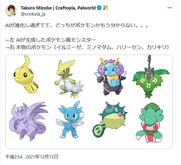Image resolution: width=181 pixels, height=165 pixels.
Task: Click the blue Illumise-like monster with purple hair
Action: (110, 76)
